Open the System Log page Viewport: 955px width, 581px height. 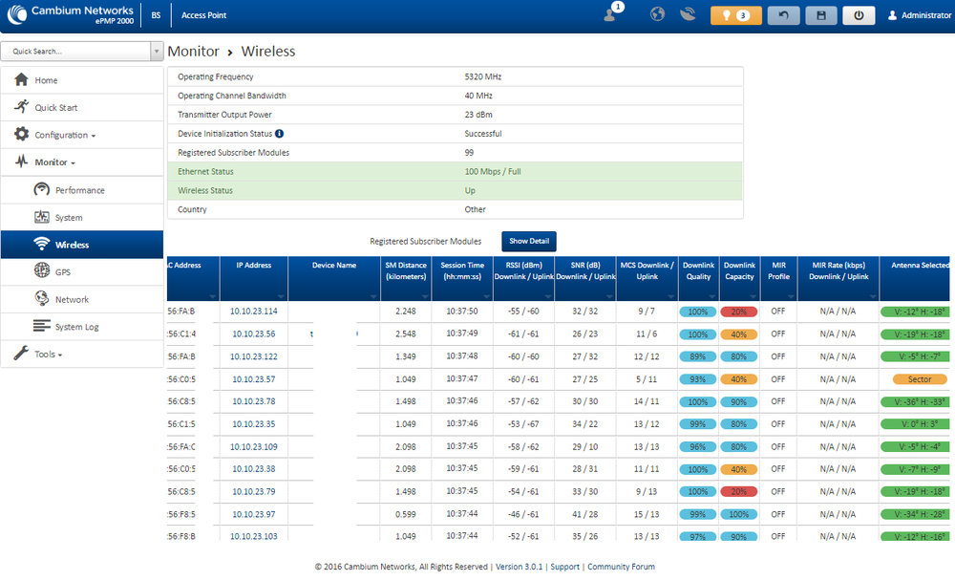click(x=76, y=327)
